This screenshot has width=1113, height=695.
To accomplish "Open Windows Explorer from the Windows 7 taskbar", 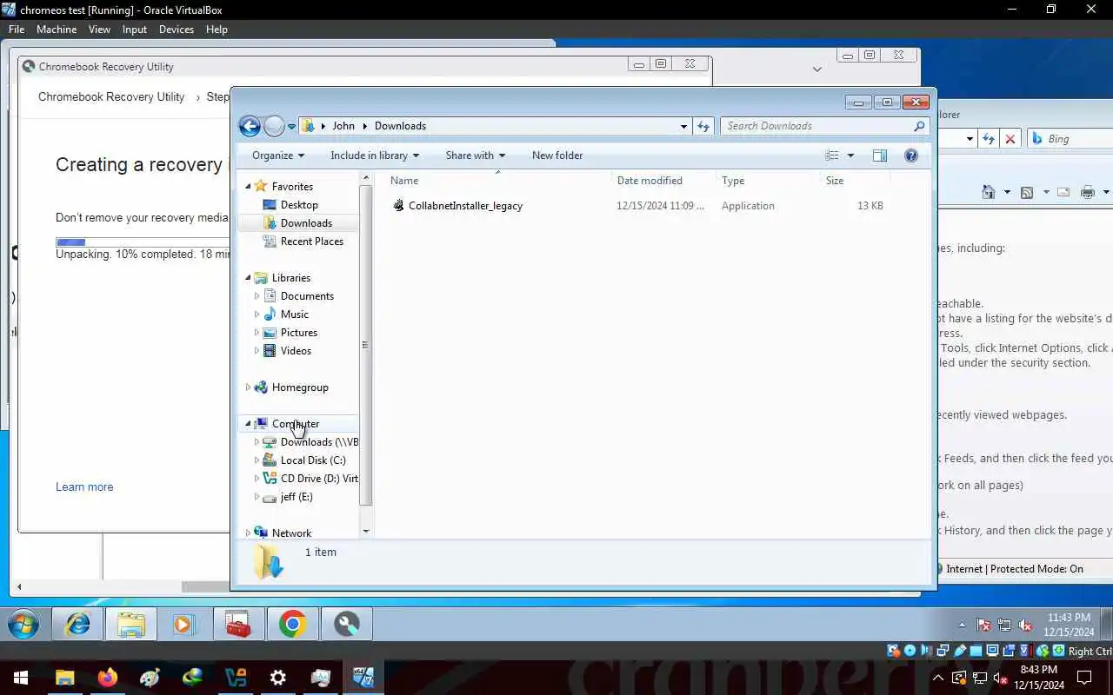I will [131, 624].
